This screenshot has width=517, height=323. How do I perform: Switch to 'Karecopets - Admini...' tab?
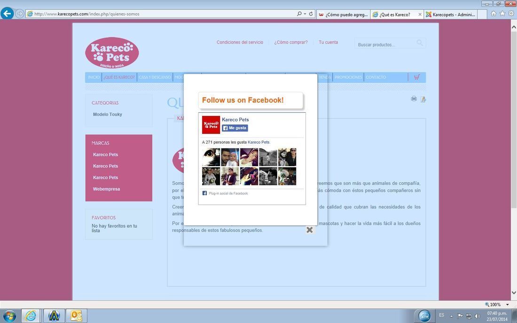[450, 15]
